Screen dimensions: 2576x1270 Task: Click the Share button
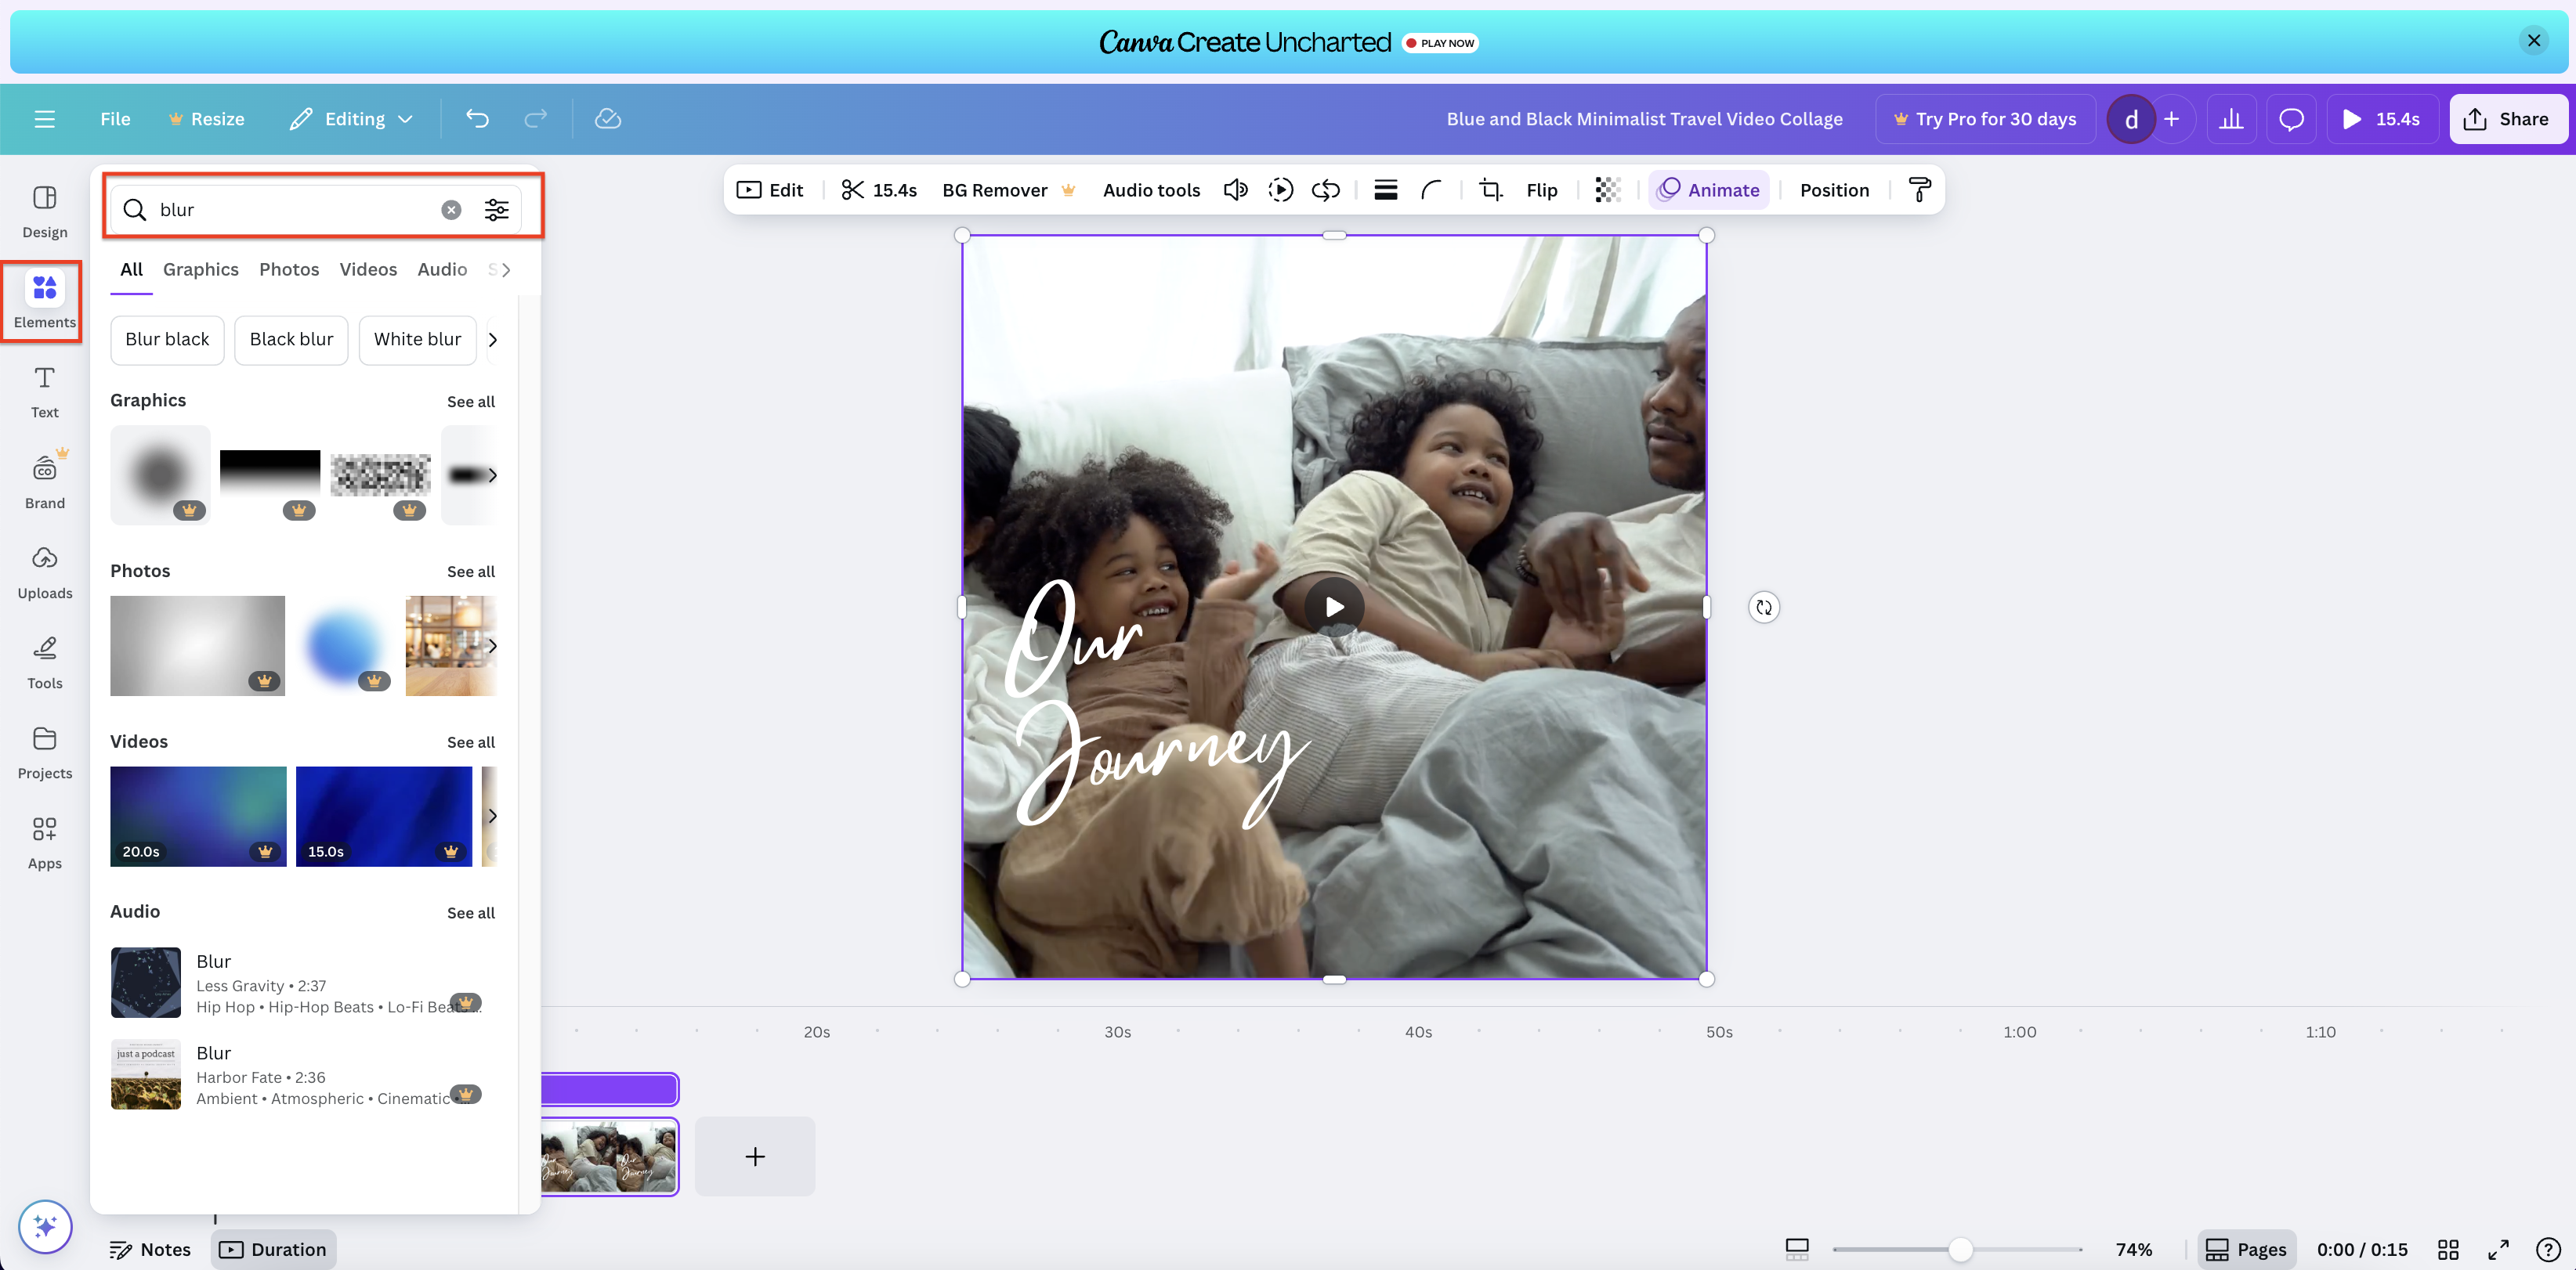(x=2506, y=119)
